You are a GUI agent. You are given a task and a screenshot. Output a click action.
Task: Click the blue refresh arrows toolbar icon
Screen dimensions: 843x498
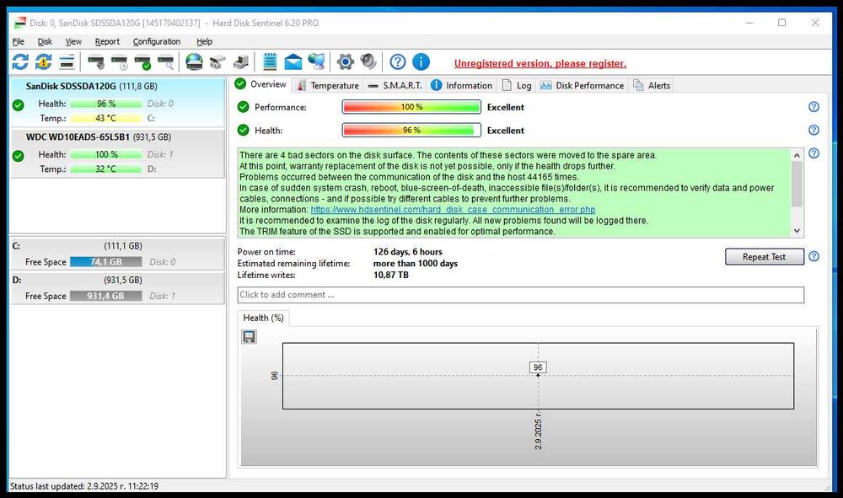click(x=20, y=62)
